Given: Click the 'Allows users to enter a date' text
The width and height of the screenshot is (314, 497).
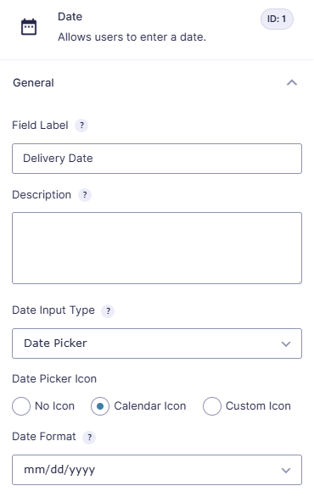Looking at the screenshot, I should click(132, 37).
